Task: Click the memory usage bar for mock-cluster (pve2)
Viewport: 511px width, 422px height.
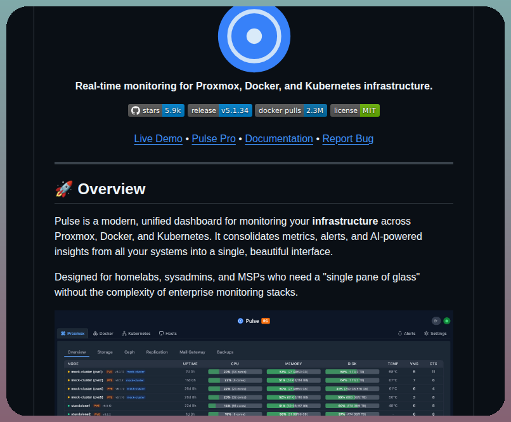Action: pyautogui.click(x=294, y=380)
